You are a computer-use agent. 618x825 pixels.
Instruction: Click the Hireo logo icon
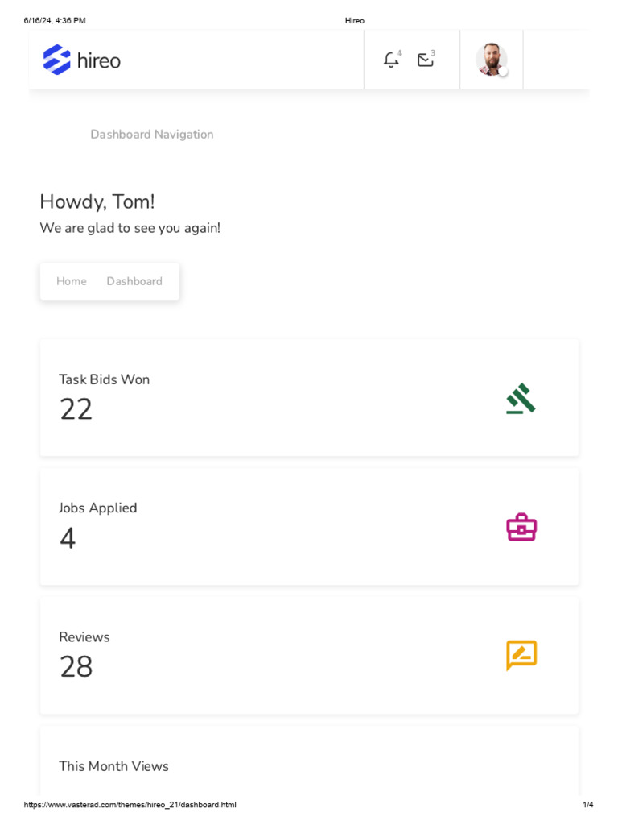[57, 60]
